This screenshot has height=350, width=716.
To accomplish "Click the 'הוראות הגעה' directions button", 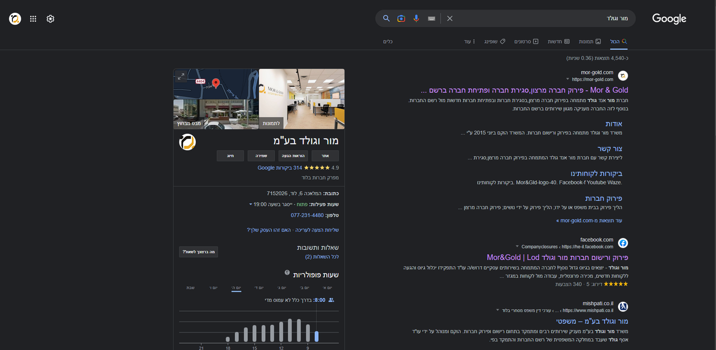I will [x=294, y=156].
